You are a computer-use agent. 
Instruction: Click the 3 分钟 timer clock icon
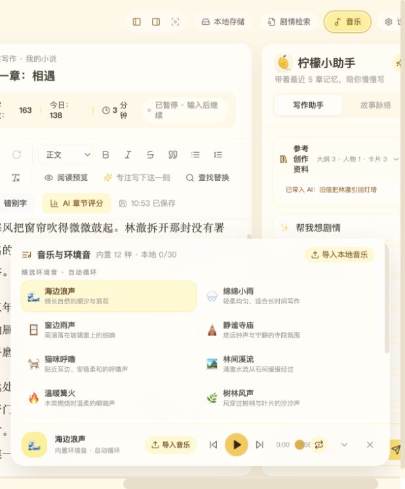point(106,110)
